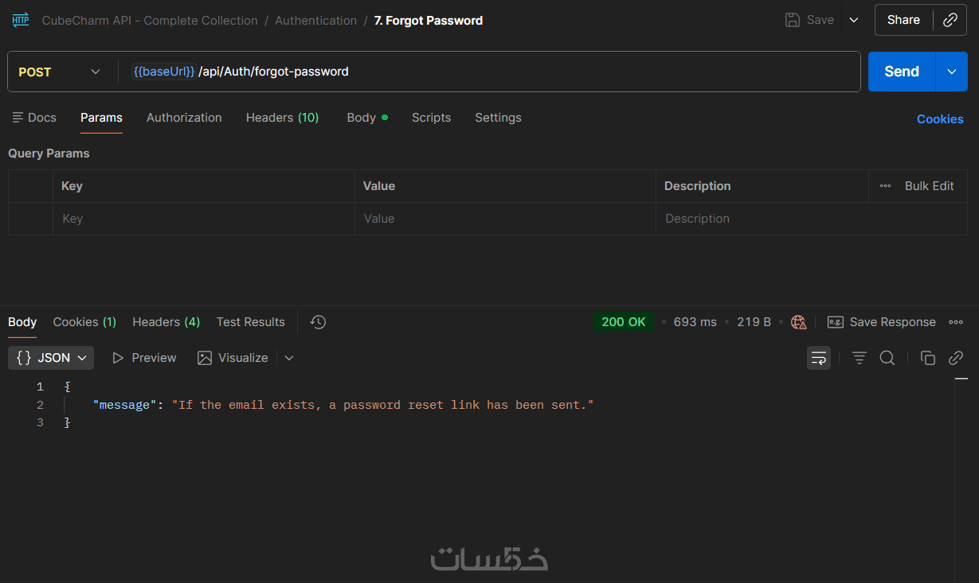Open the request Body tab
Viewport: 979px width, 583px height.
(x=362, y=118)
